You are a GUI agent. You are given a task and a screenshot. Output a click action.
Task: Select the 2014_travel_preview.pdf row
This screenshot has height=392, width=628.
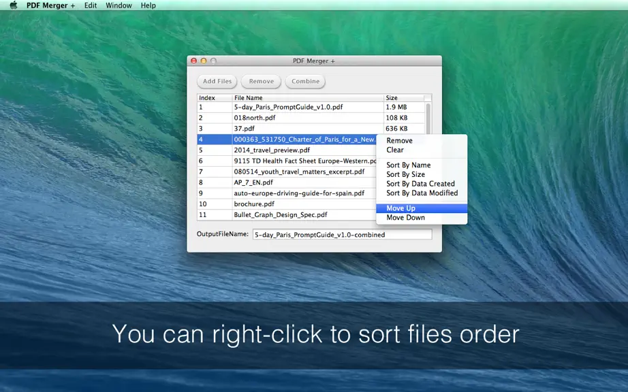tap(287, 150)
